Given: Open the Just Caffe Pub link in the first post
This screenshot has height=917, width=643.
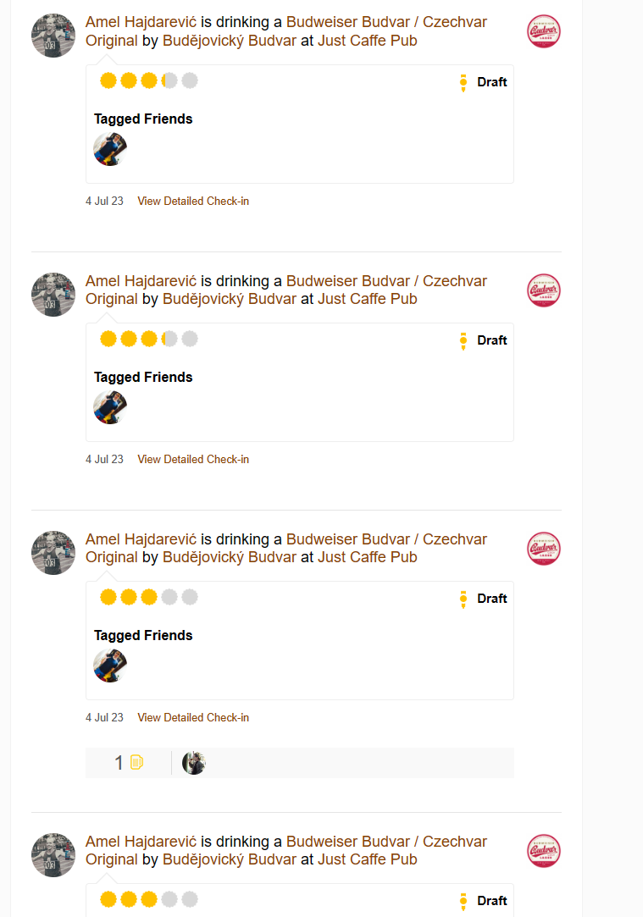Looking at the screenshot, I should pos(367,41).
